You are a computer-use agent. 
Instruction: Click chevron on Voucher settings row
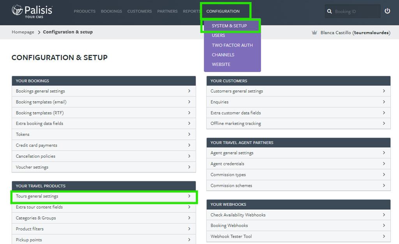189,167
